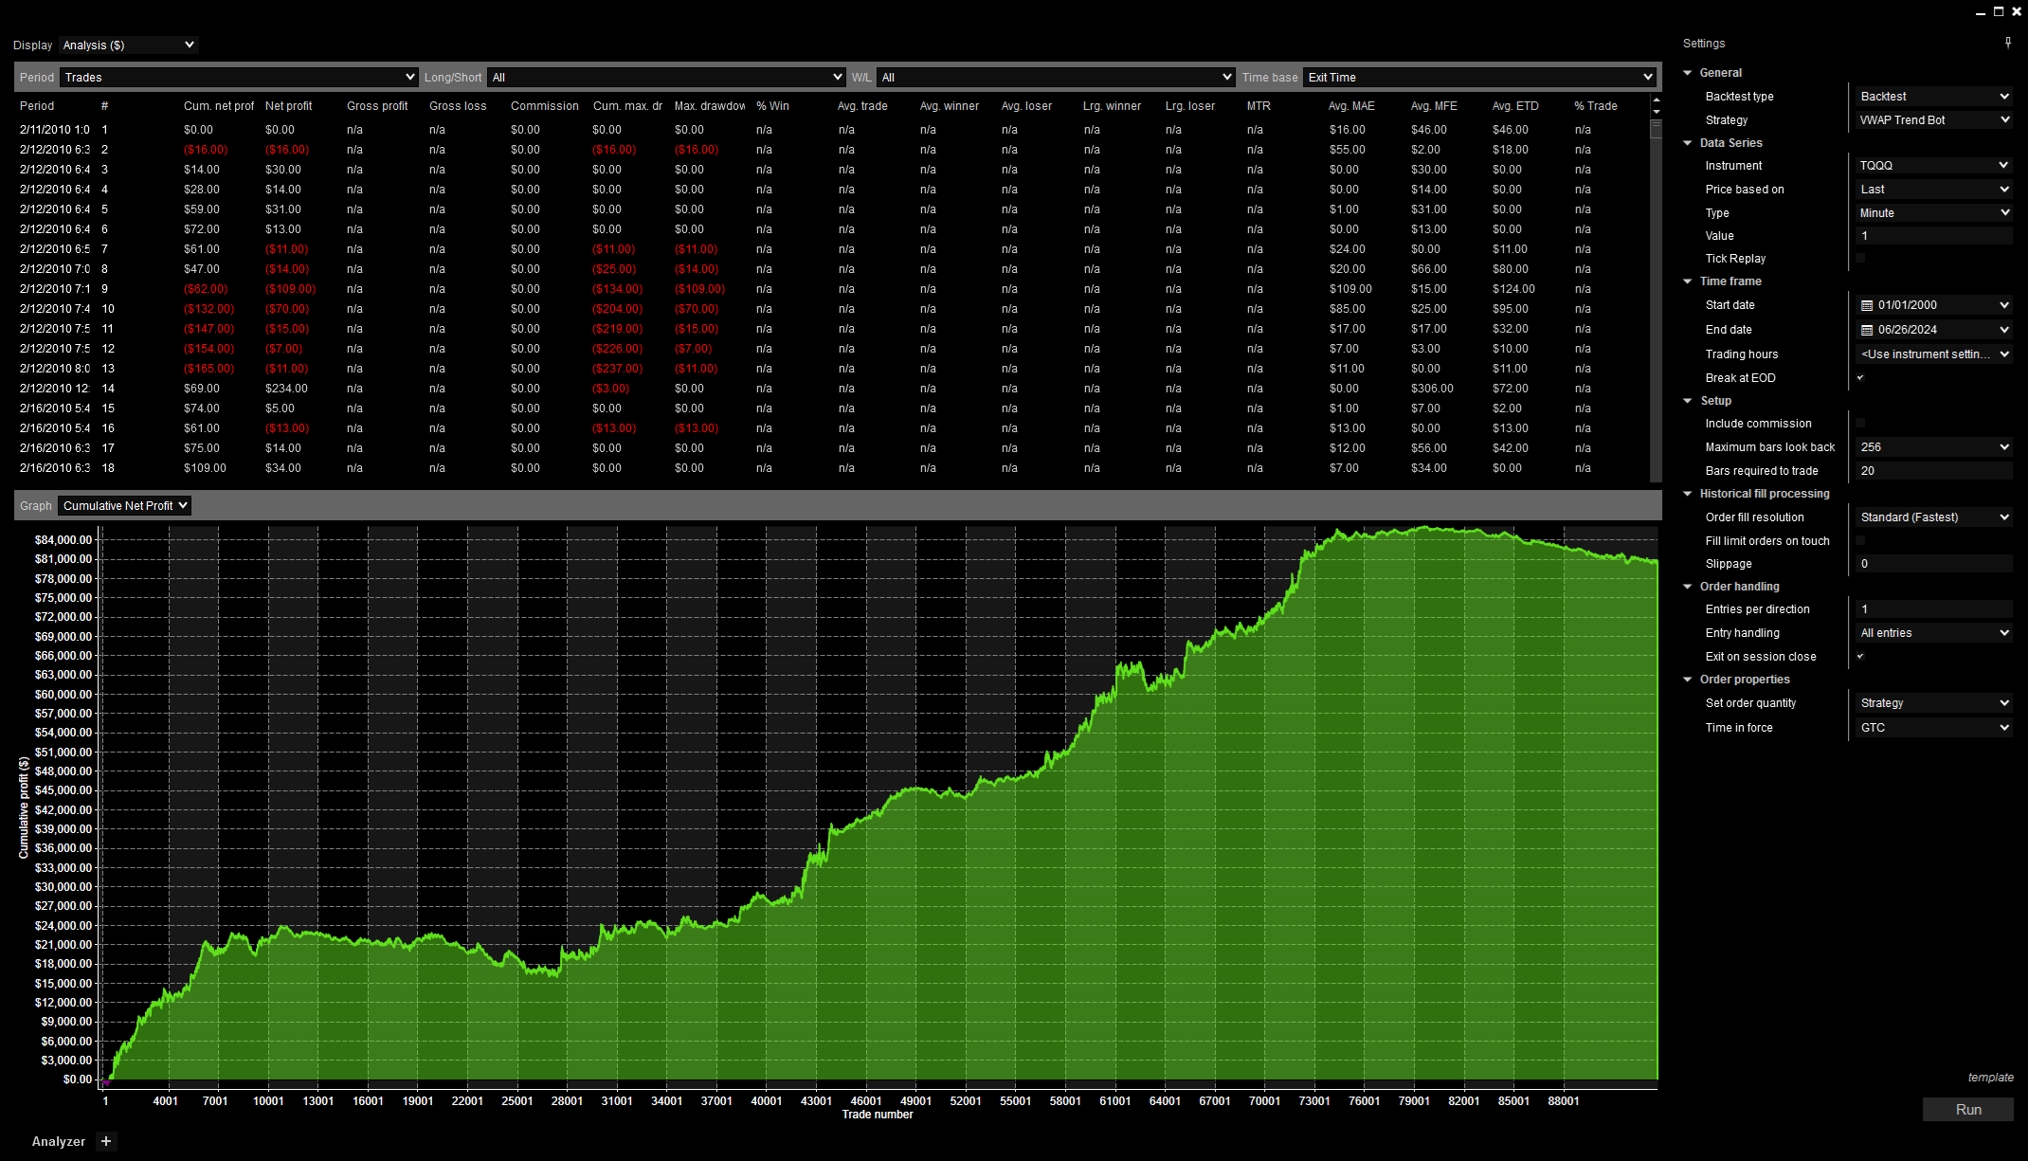This screenshot has height=1161, width=2028.
Task: Sort by Avg. MAE column header
Action: tap(1351, 106)
